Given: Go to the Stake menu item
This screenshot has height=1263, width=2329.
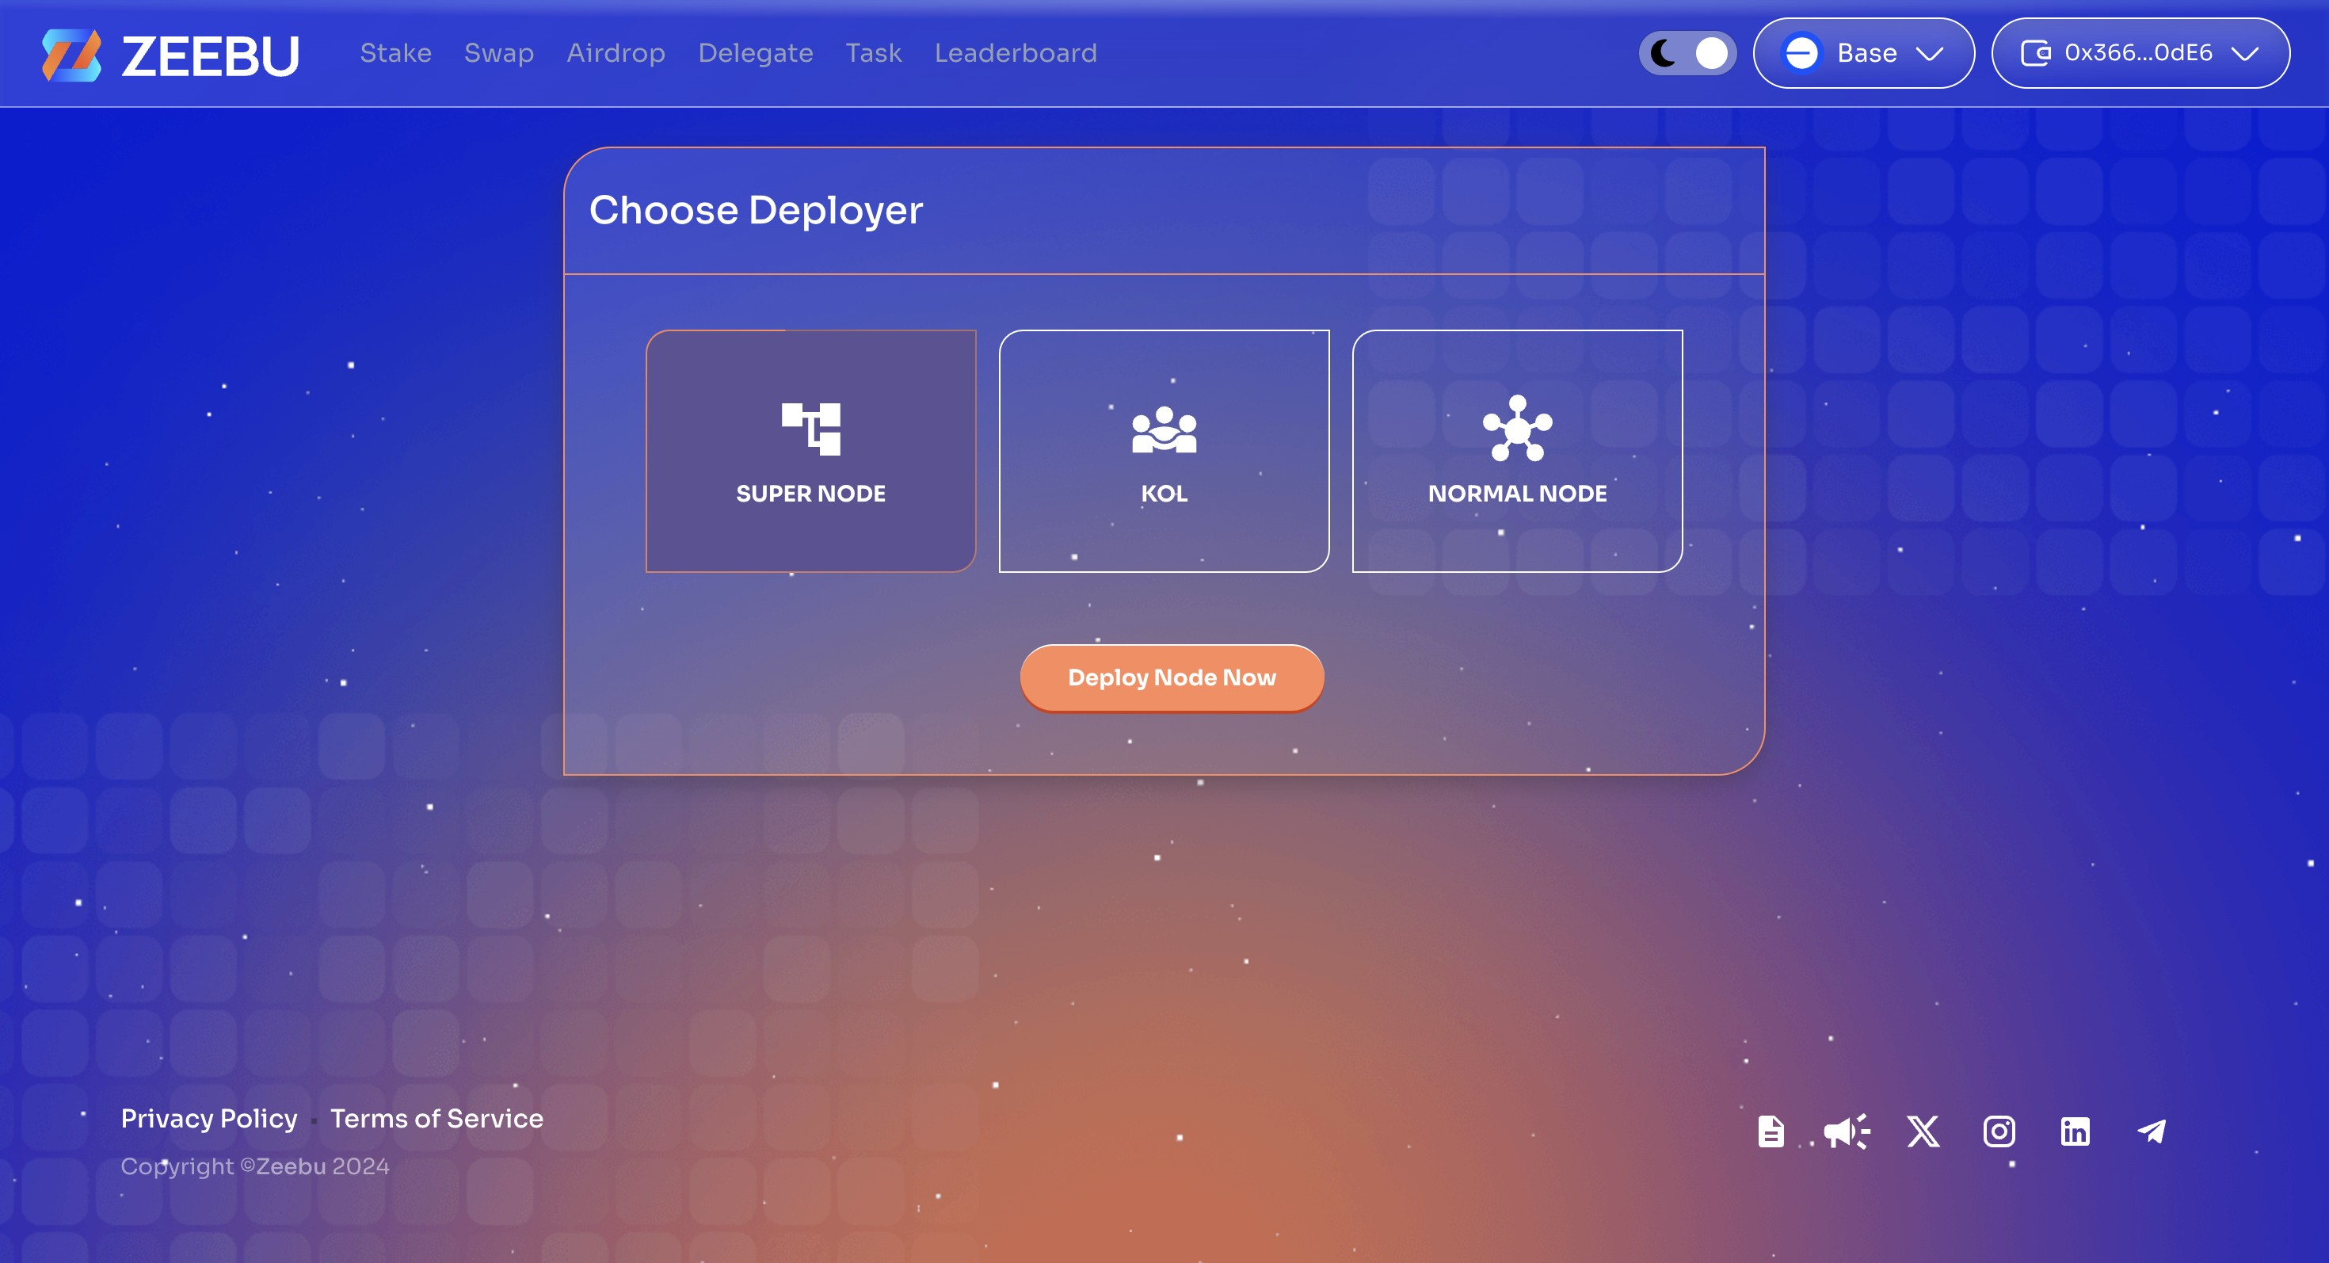Looking at the screenshot, I should 395,53.
